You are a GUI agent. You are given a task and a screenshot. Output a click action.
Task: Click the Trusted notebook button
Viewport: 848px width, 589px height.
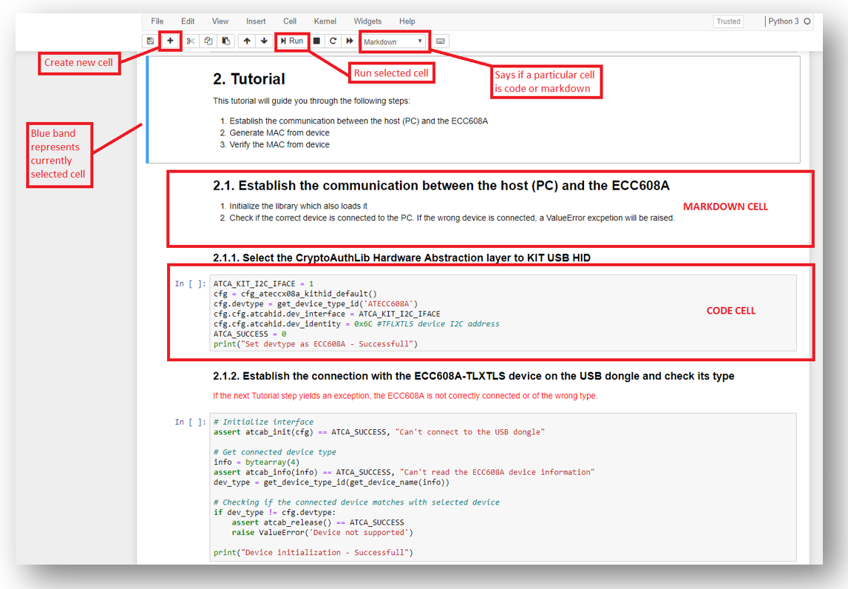click(727, 21)
